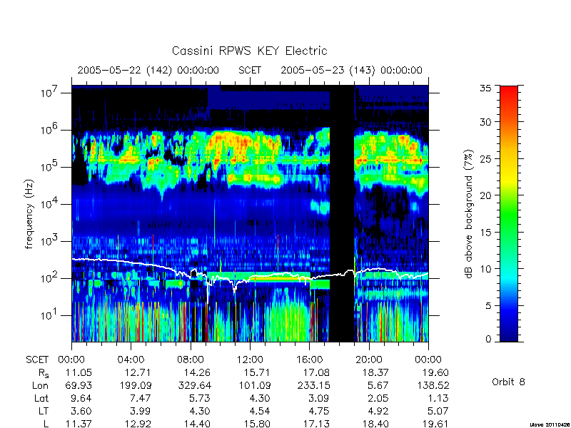This screenshot has height=428, width=571.
Task: Click the Lat value 9.64
Action: pyautogui.click(x=81, y=399)
